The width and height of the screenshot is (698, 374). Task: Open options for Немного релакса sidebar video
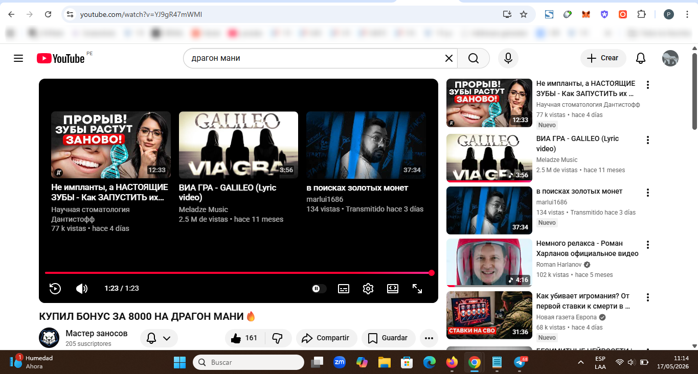coord(648,245)
